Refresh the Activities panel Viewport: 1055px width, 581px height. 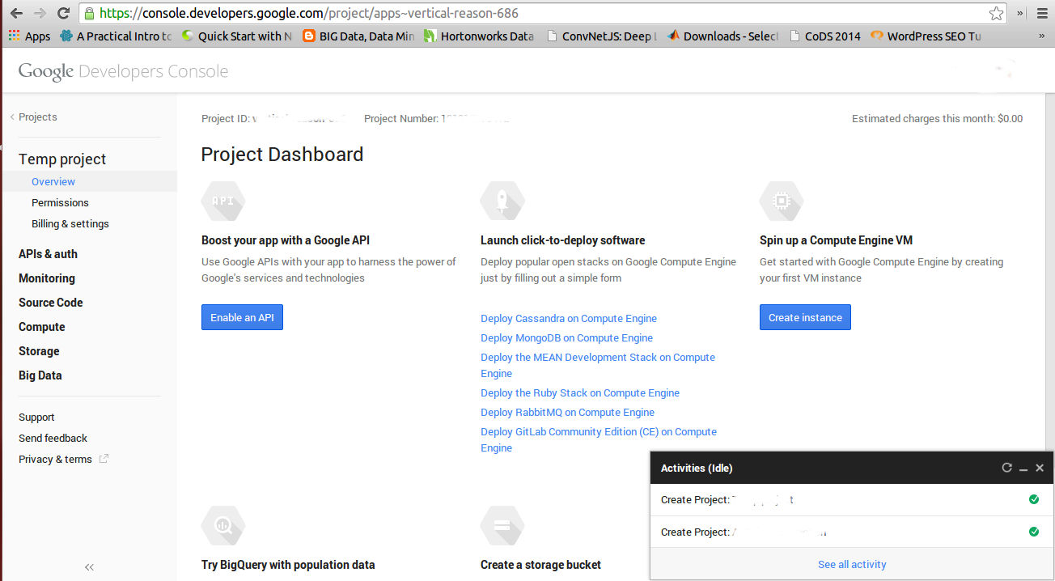[1006, 468]
